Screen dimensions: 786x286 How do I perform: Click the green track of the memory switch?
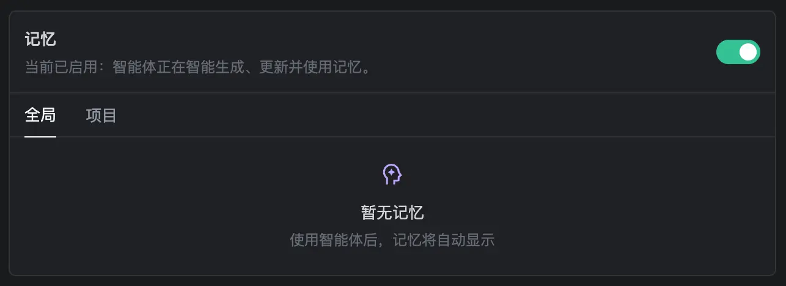point(727,52)
